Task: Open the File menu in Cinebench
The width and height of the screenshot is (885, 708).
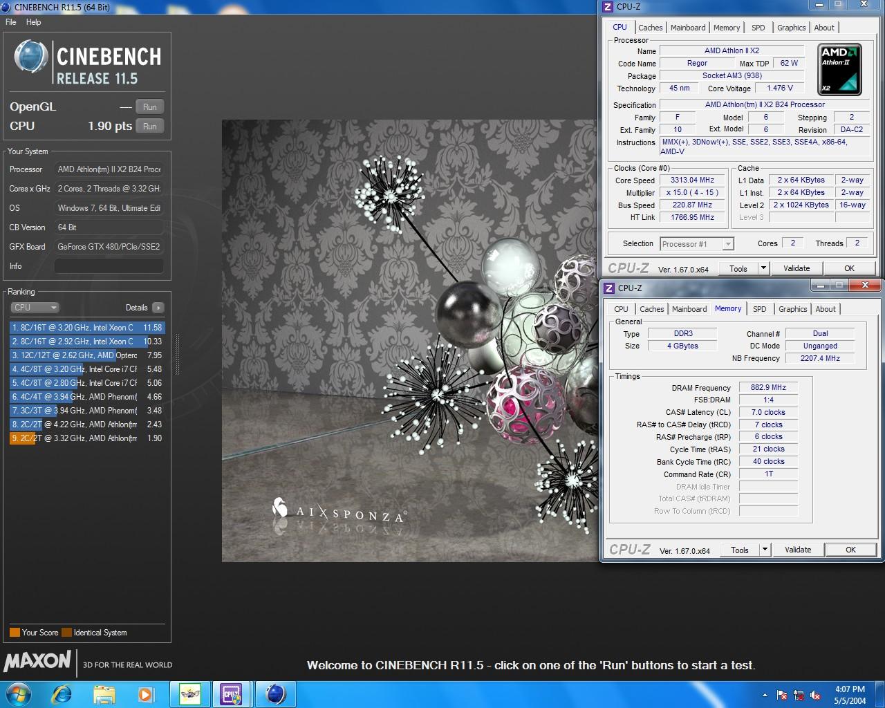Action: point(11,22)
